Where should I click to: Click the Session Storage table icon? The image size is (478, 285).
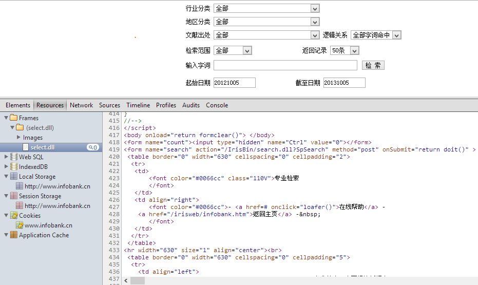14,196
